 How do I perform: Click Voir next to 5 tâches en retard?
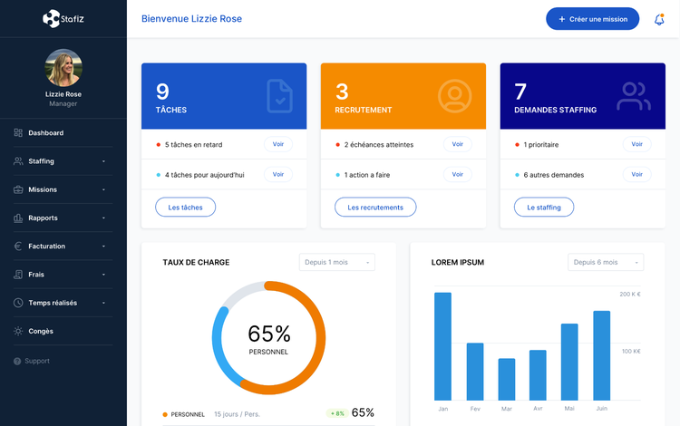[278, 144]
